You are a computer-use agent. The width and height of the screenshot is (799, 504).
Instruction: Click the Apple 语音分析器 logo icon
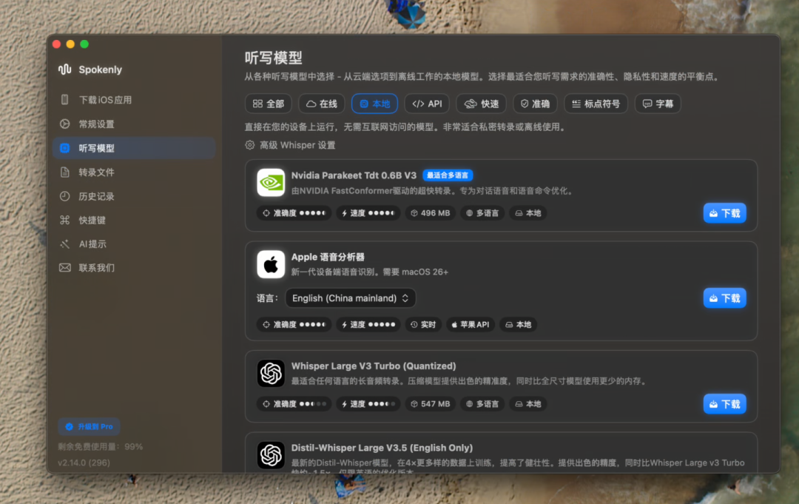click(x=271, y=264)
